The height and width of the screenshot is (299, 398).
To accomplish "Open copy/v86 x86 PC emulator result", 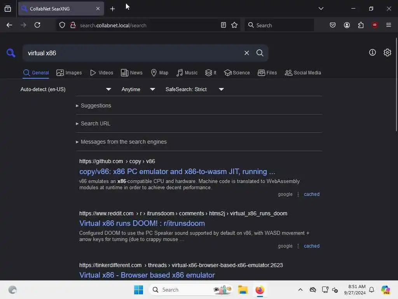I will 177,172.
